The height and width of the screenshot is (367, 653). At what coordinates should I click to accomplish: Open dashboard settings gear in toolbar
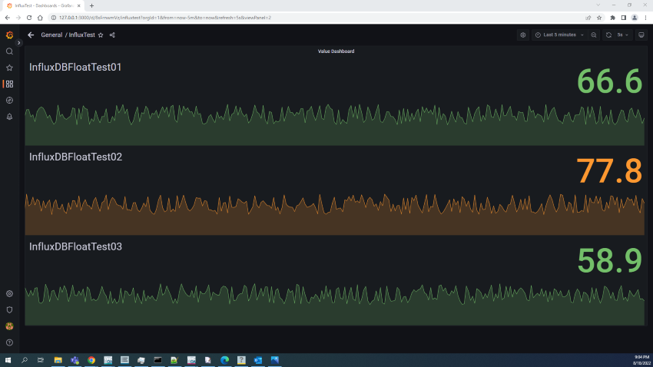(523, 35)
